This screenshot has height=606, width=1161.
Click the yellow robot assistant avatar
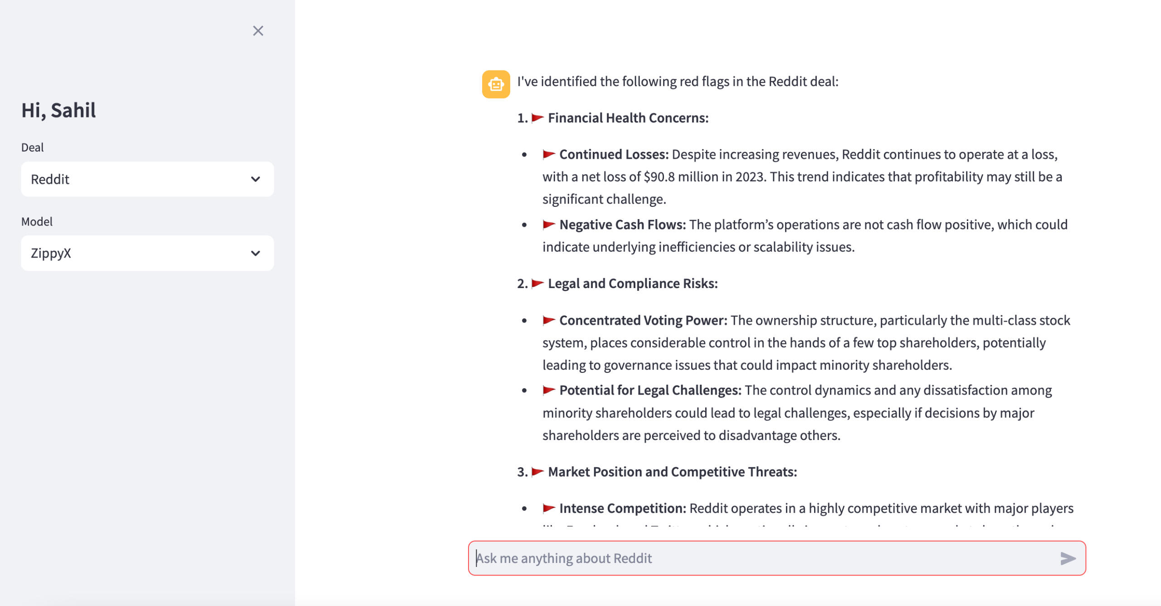[496, 84]
